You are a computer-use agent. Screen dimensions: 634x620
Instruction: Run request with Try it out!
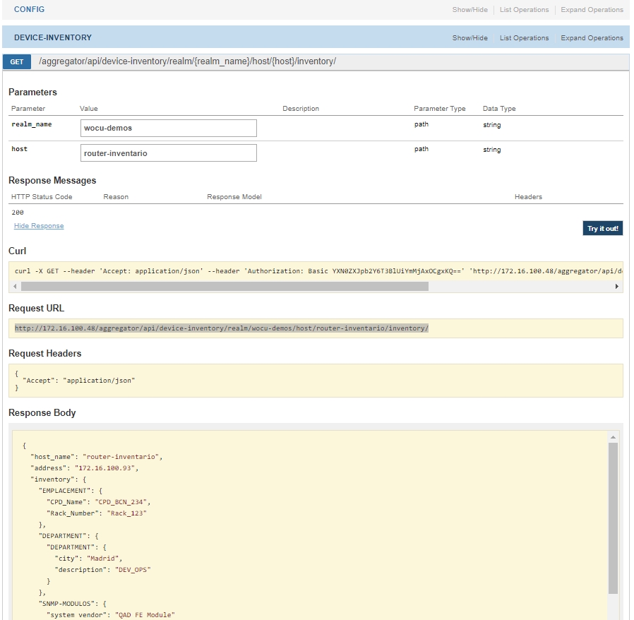pyautogui.click(x=602, y=228)
